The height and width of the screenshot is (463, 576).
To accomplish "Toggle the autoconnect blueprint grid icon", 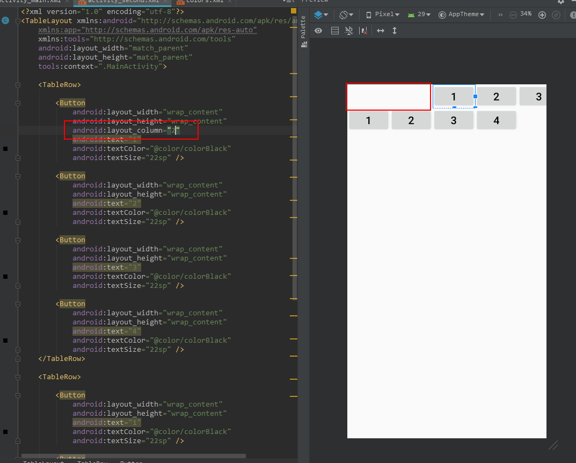I will (335, 31).
